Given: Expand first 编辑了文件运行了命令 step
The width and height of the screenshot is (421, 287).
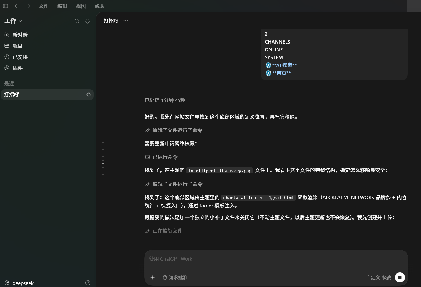Looking at the screenshot, I should click(174, 130).
